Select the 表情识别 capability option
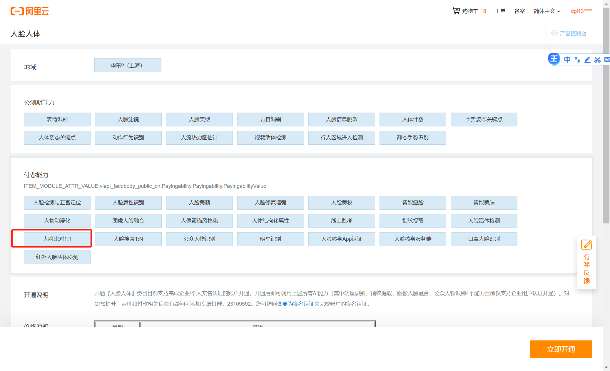This screenshot has height=371, width=610. [57, 119]
